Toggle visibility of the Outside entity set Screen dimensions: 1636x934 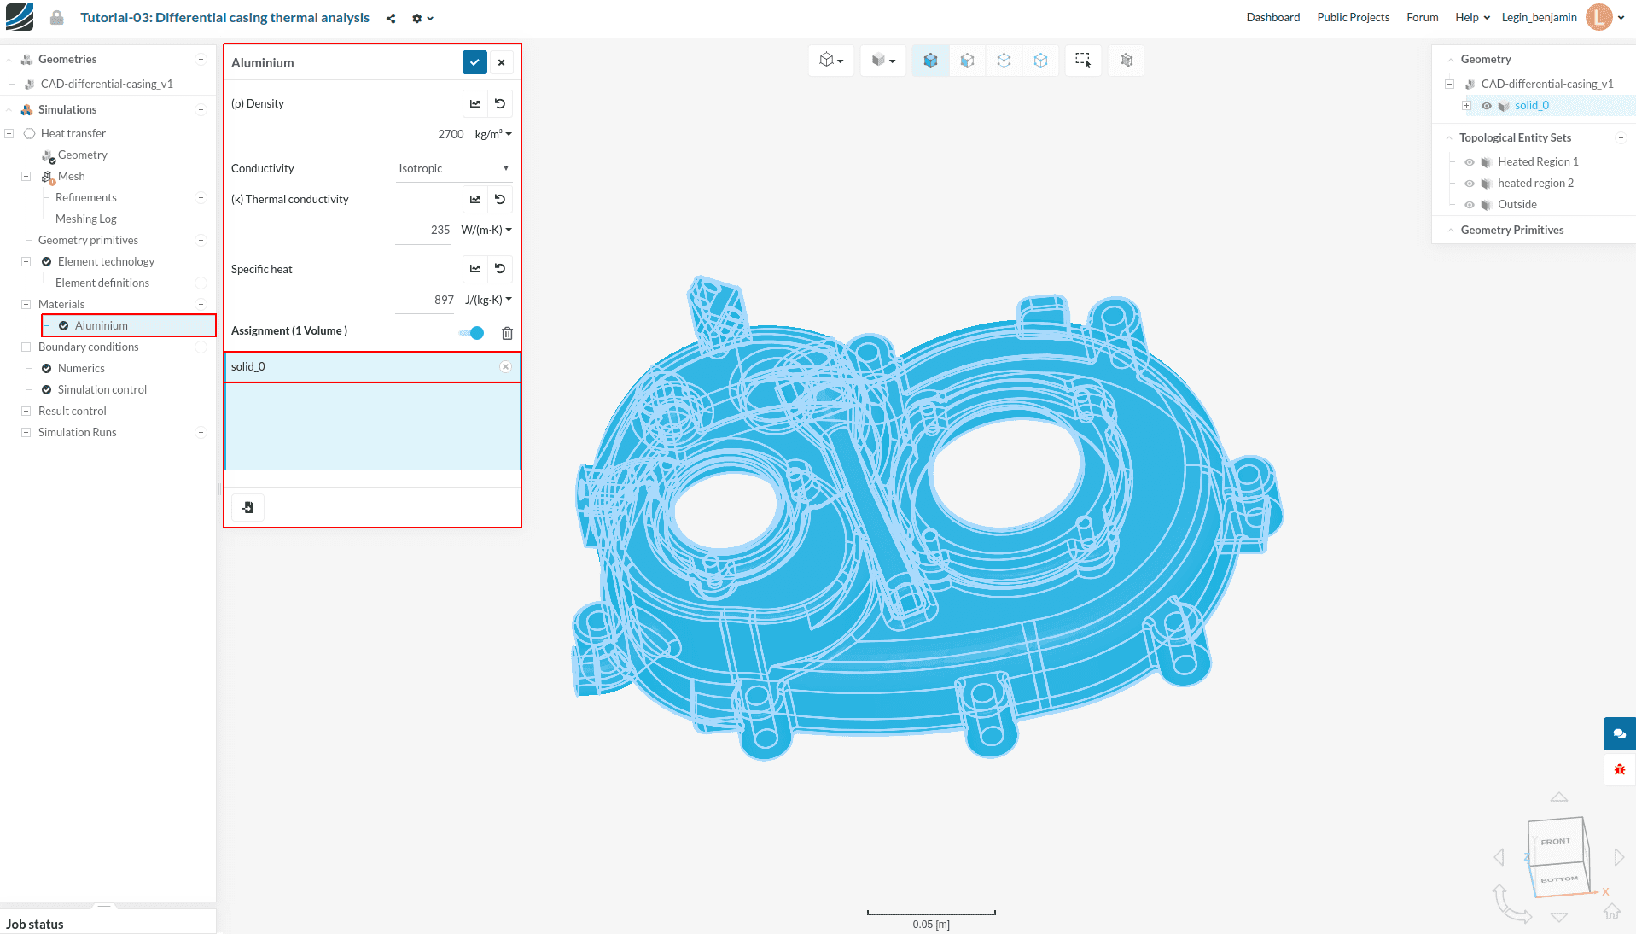coord(1470,205)
